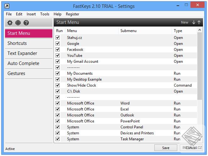
Task: Toggle the C:\ Disk run checkbox
Action: click(58, 91)
